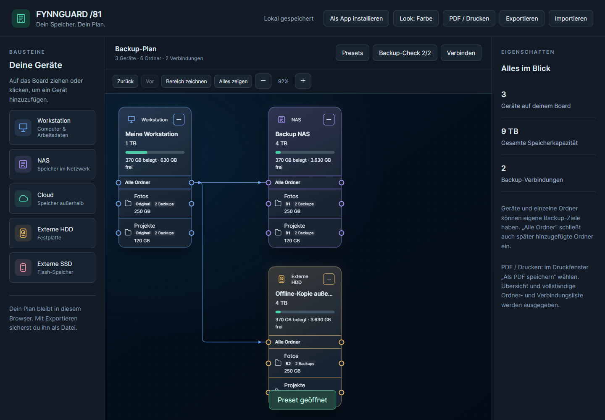Click the Vor redo button
The image size is (605, 420).
(150, 81)
